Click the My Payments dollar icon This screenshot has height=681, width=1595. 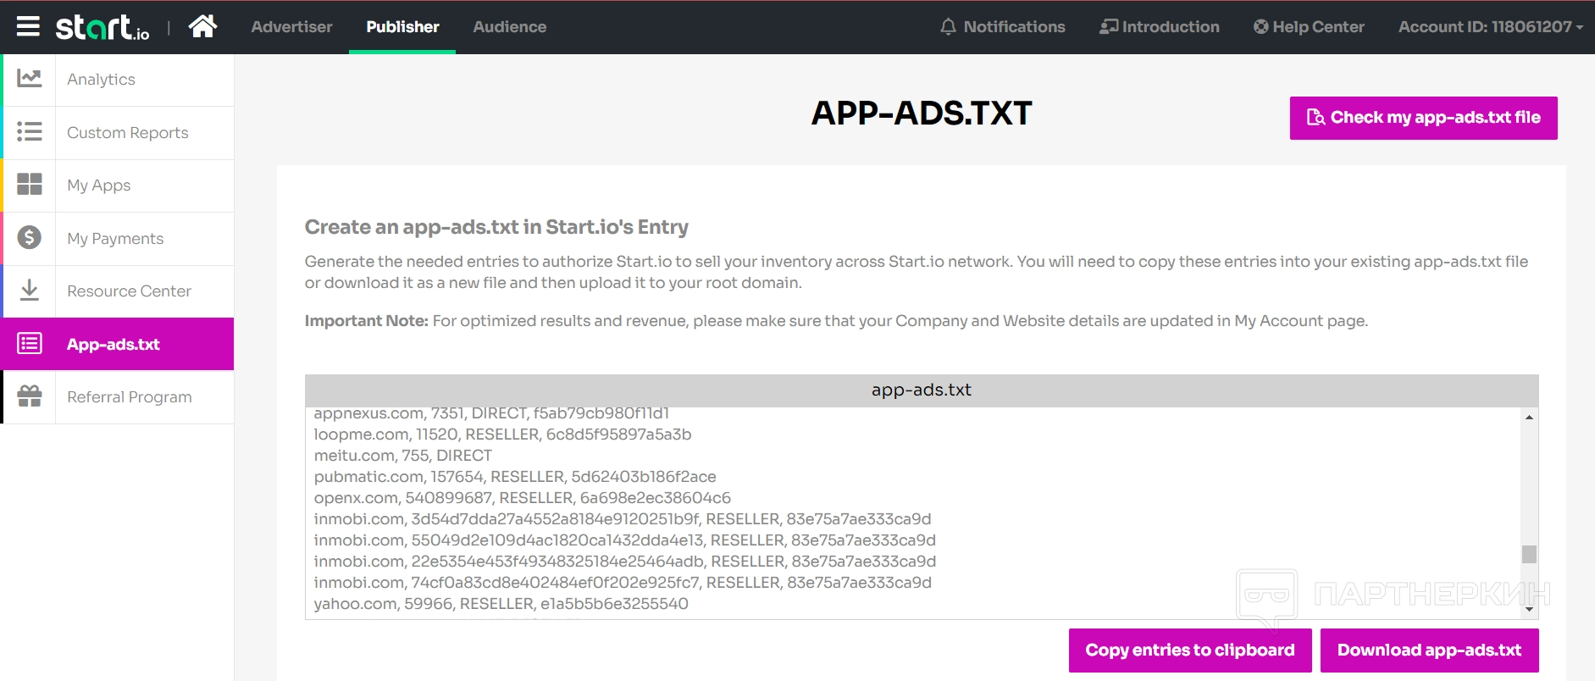tap(30, 238)
